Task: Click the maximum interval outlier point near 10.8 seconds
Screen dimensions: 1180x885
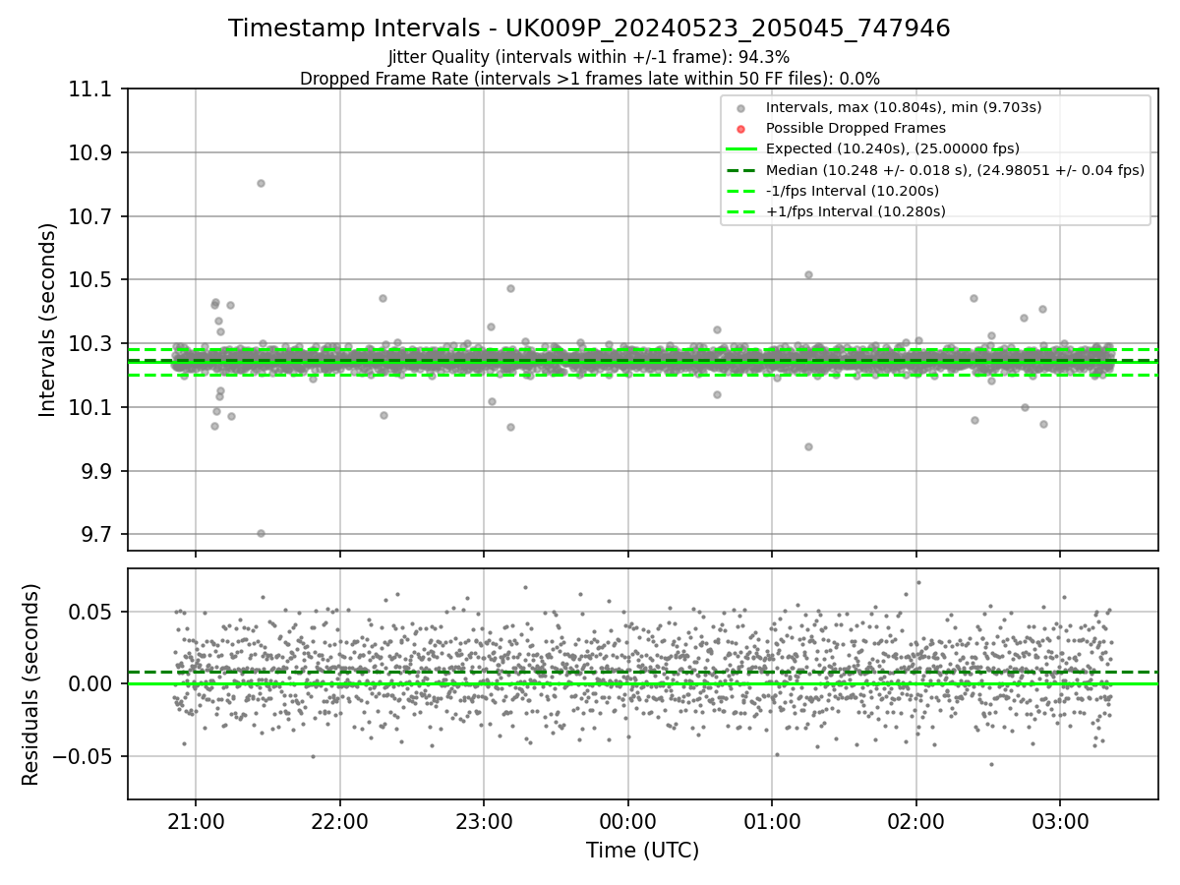Action: (x=261, y=183)
